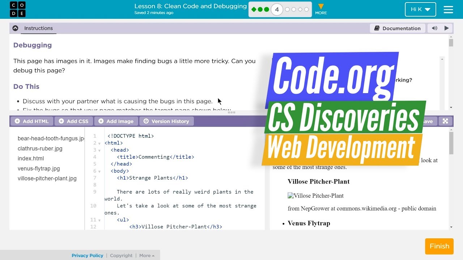Click the Add CSS button

(74, 121)
